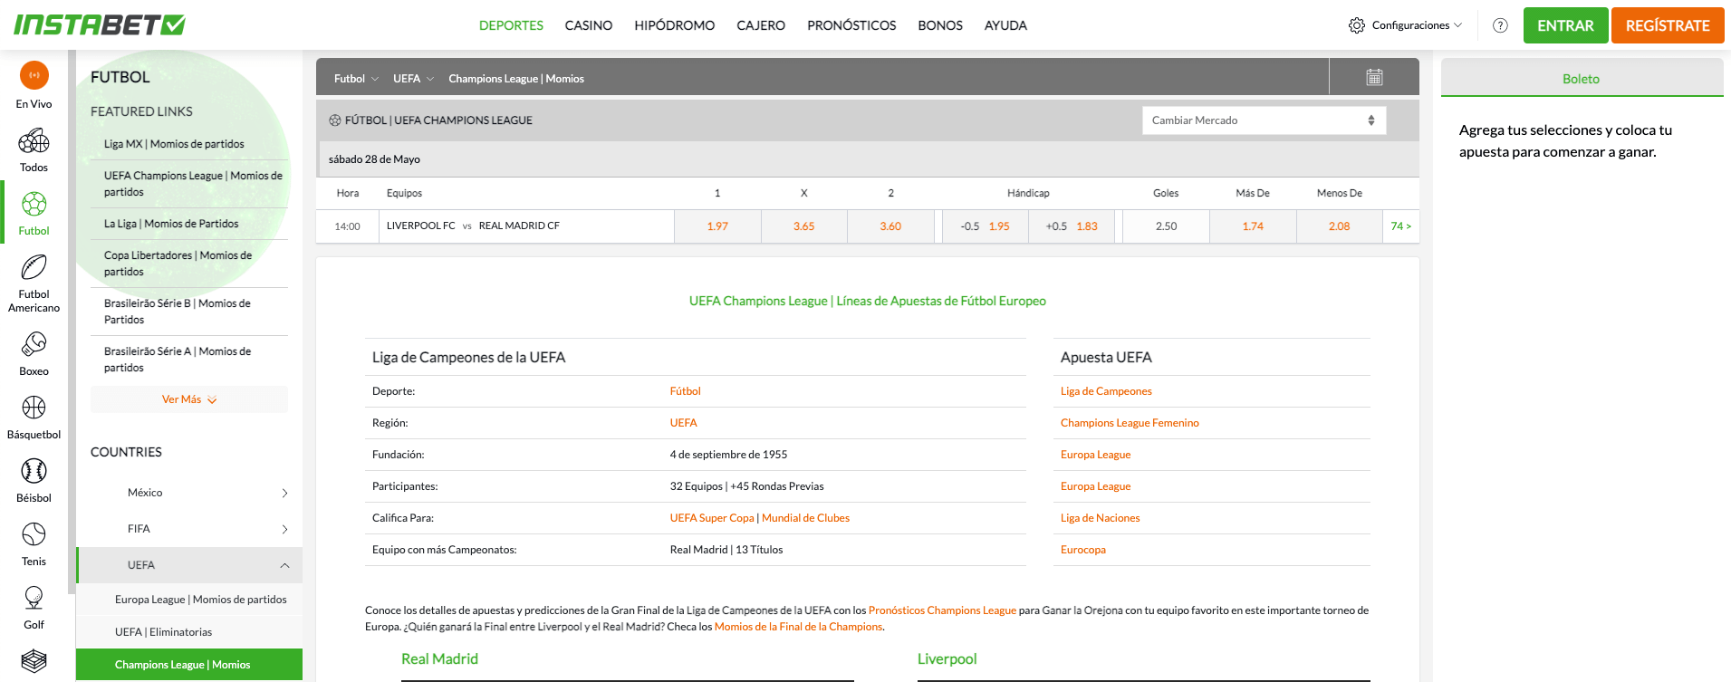The height and width of the screenshot is (682, 1731).
Task: Open Brasileirão Série A link
Action: point(178,360)
